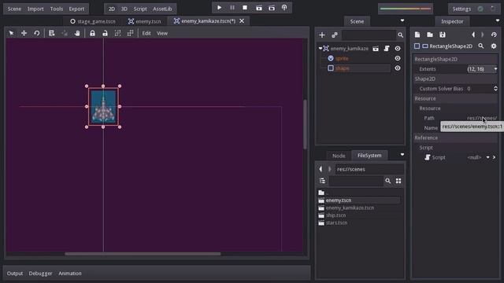Search properties with the Inspector magnifier
This screenshot has width=504, height=283.
coord(481,46)
